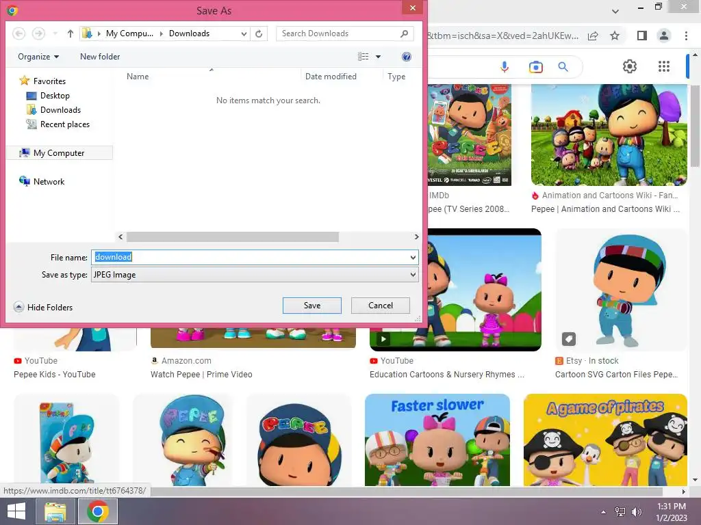The height and width of the screenshot is (525, 701).
Task: Expand the File name dropdown
Action: (x=413, y=258)
